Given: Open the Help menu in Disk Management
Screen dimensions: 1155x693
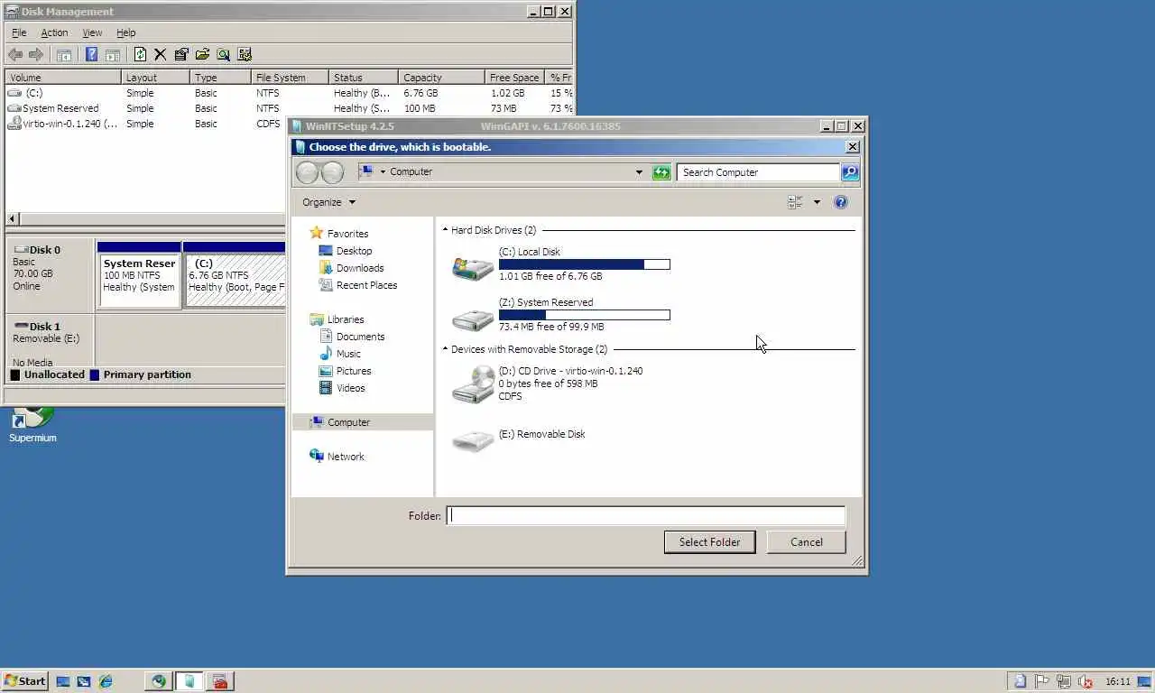Looking at the screenshot, I should click(125, 32).
